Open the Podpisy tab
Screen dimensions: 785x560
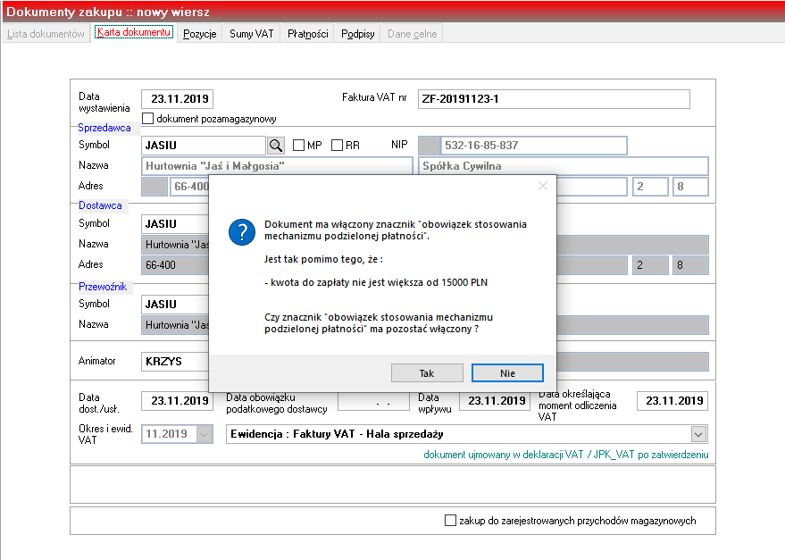click(357, 34)
